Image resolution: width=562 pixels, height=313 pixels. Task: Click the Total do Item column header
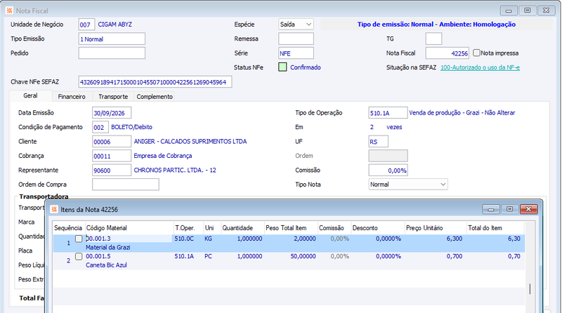(495, 228)
